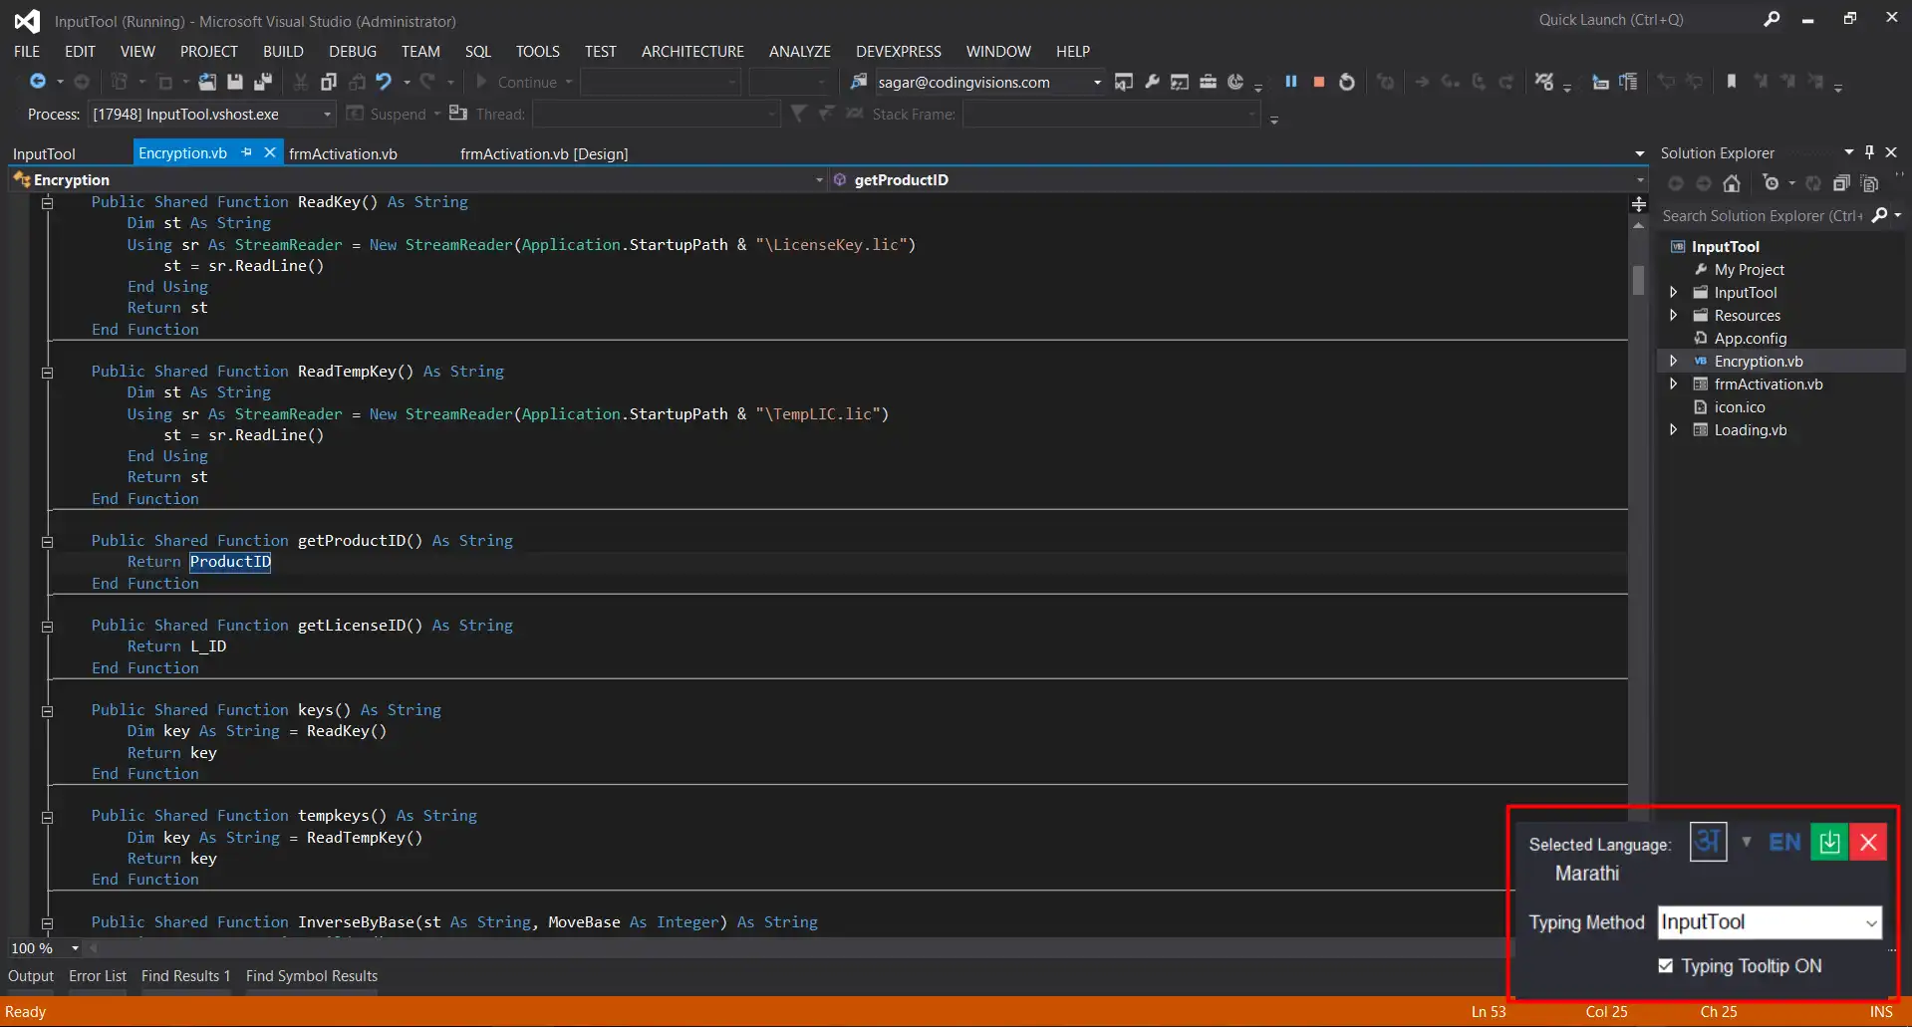
Task: Click the toolbox briefcase icon in the toolbar
Action: tap(1208, 82)
